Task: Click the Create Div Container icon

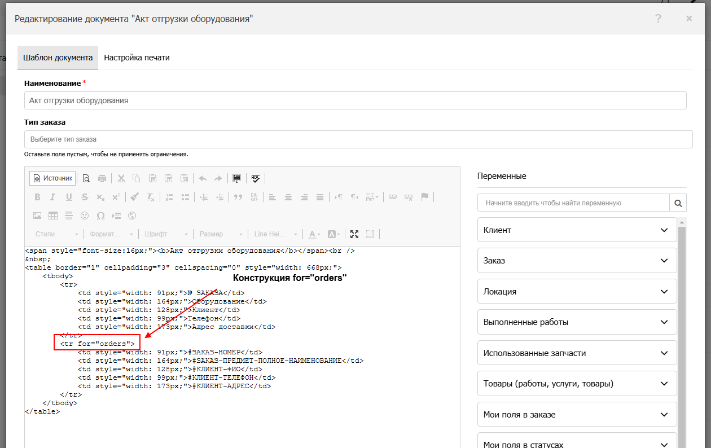Action: 254,197
